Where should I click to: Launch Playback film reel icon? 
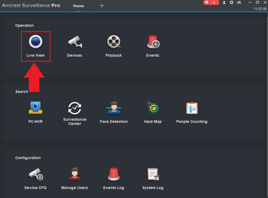pyautogui.click(x=114, y=42)
